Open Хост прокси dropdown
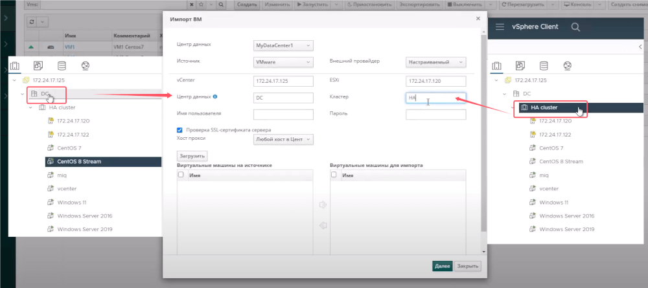This screenshot has width=648, height=288. (284, 139)
